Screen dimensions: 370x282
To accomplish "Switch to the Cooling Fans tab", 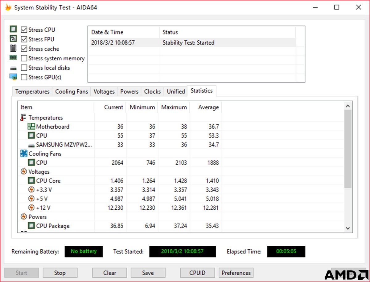I will [x=72, y=92].
